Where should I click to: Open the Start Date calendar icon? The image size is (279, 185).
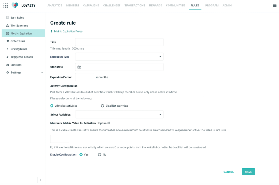(79, 67)
